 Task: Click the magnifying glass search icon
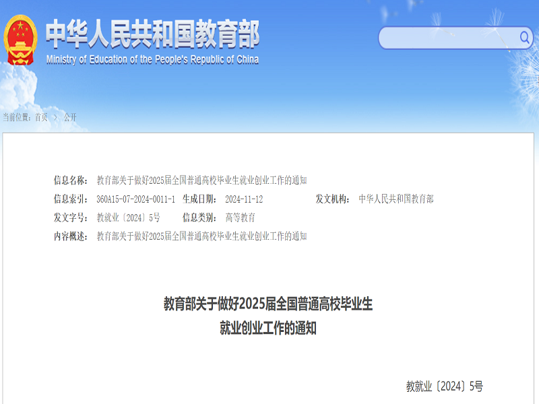coord(524,37)
